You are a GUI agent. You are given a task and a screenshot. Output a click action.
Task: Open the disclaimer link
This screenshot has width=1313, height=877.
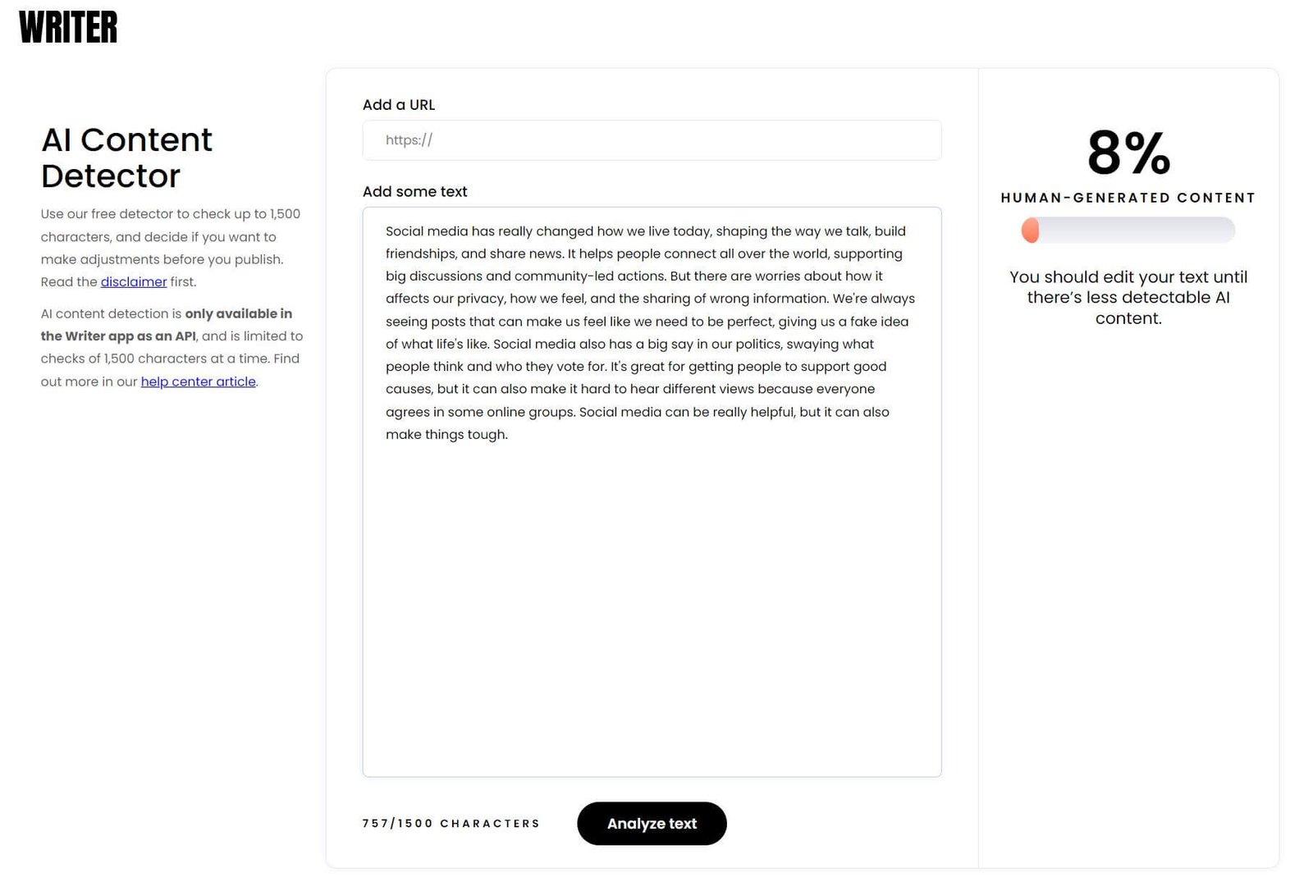tap(133, 282)
